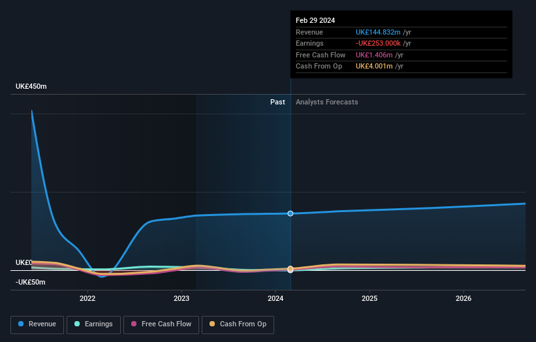Click the UK£144.832m revenue value
This screenshot has width=536, height=342.
[378, 32]
